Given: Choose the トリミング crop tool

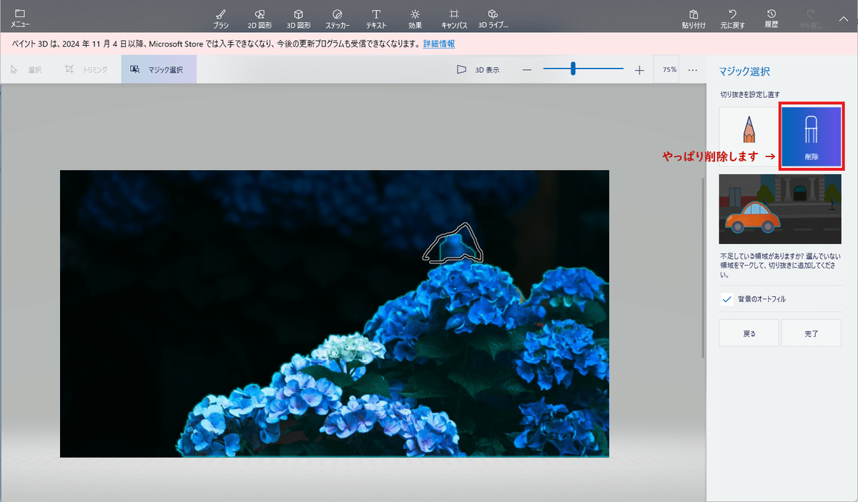Looking at the screenshot, I should [x=86, y=70].
